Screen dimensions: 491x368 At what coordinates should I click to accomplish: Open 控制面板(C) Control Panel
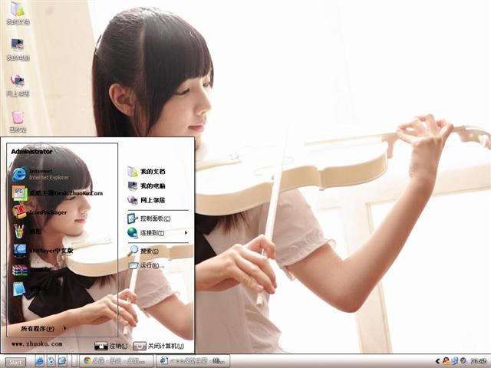[149, 219]
